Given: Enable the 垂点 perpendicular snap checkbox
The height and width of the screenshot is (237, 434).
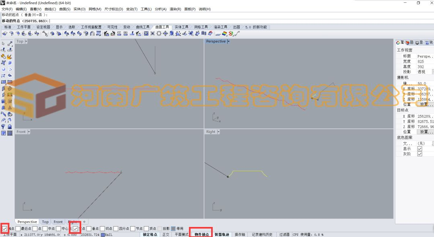Looking at the screenshot, I should pyautogui.click(x=89, y=229).
